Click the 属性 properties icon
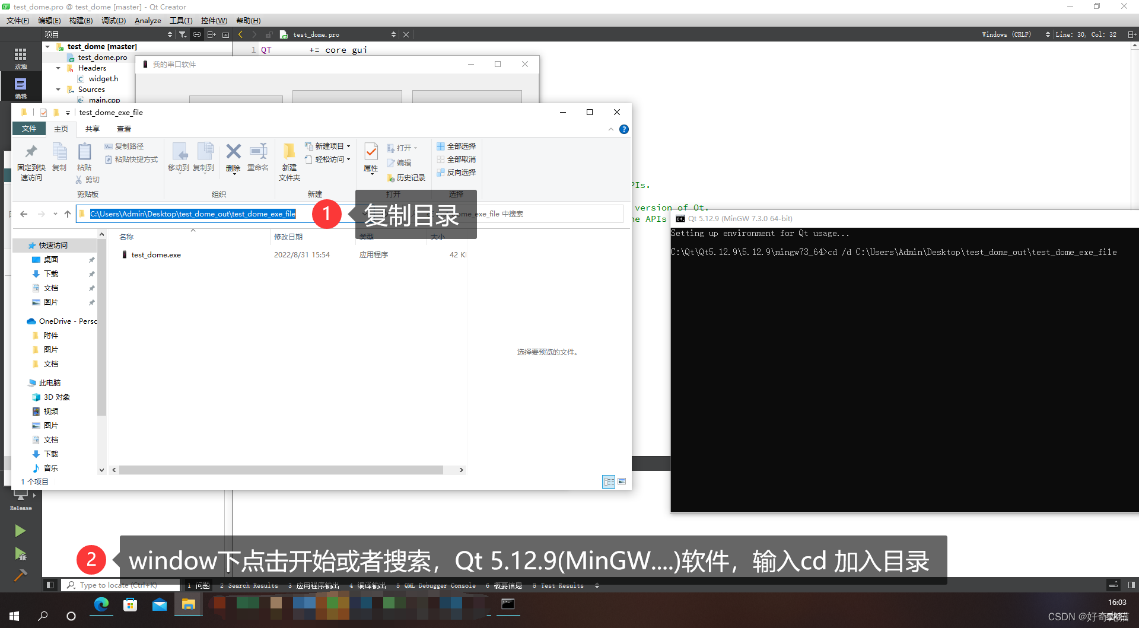This screenshot has width=1139, height=628. pyautogui.click(x=371, y=152)
